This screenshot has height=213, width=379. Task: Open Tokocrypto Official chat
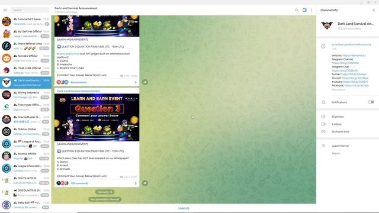coord(25,107)
